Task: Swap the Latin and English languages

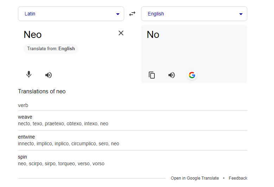Action: coord(132,14)
